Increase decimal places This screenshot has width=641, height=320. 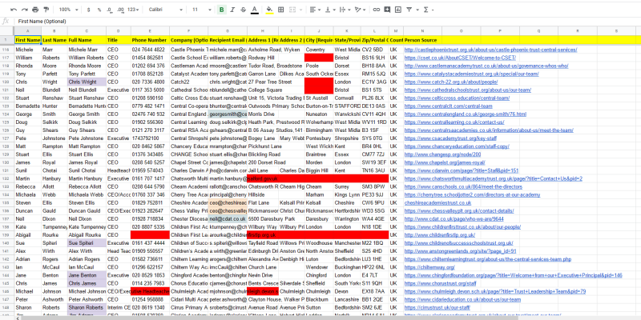[x=120, y=10]
